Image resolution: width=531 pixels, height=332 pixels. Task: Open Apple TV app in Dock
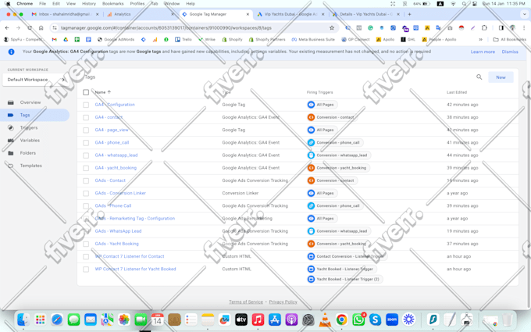241,320
